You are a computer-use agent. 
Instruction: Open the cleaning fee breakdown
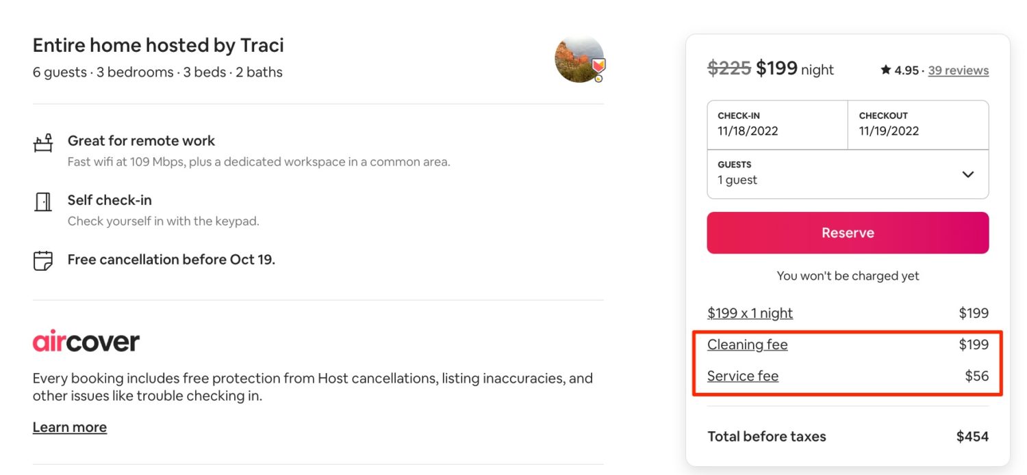point(747,344)
